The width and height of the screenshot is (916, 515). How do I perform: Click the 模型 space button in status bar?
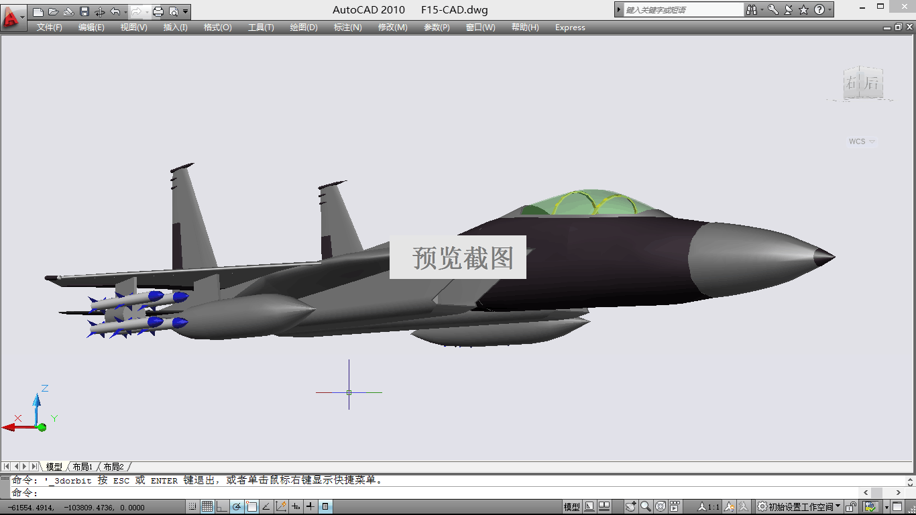(572, 507)
